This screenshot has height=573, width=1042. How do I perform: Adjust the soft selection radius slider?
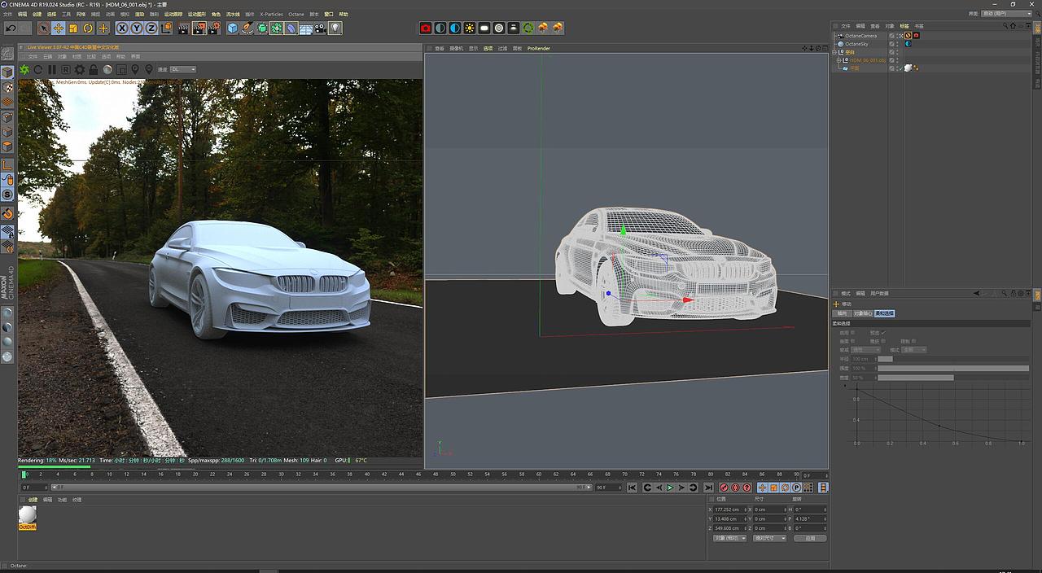pyautogui.click(x=952, y=359)
